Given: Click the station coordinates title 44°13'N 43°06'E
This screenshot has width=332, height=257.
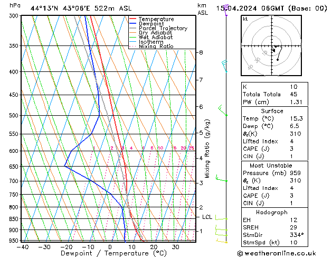Looking at the screenshot, I should coord(60,8).
